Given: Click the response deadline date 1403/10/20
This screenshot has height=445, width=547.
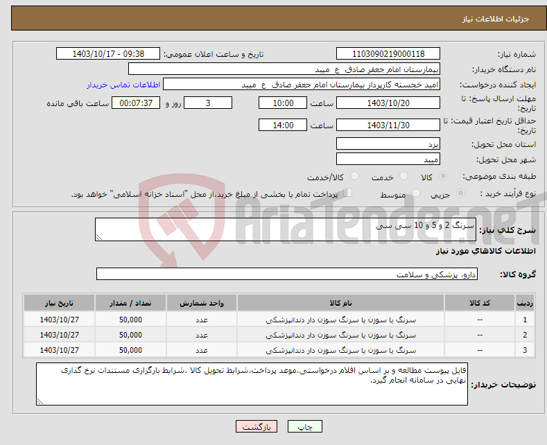Looking at the screenshot, I should (388, 103).
